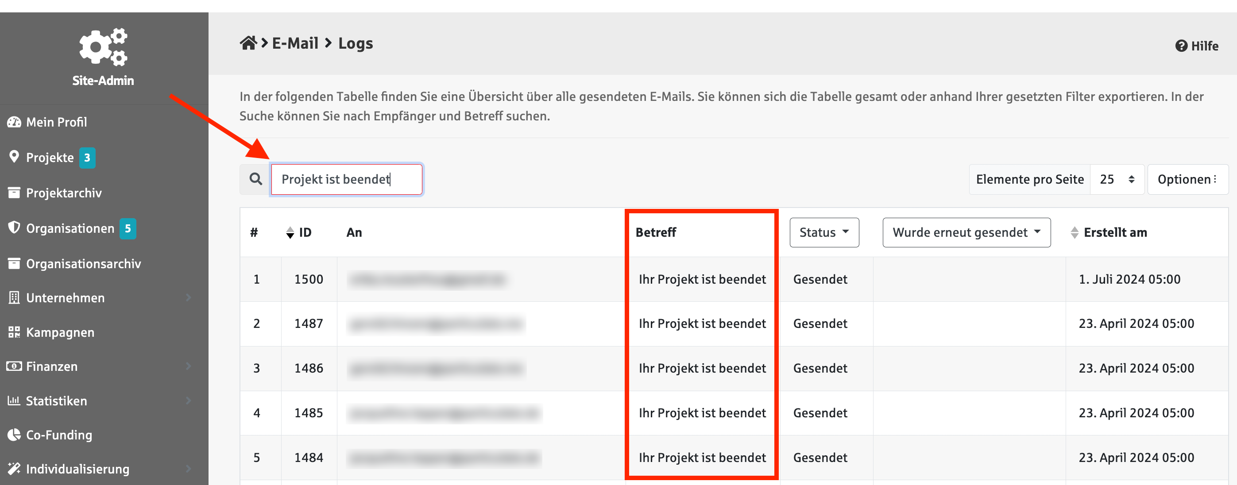Click the Site-Admin gears logo
1237x485 pixels.
coord(103,46)
